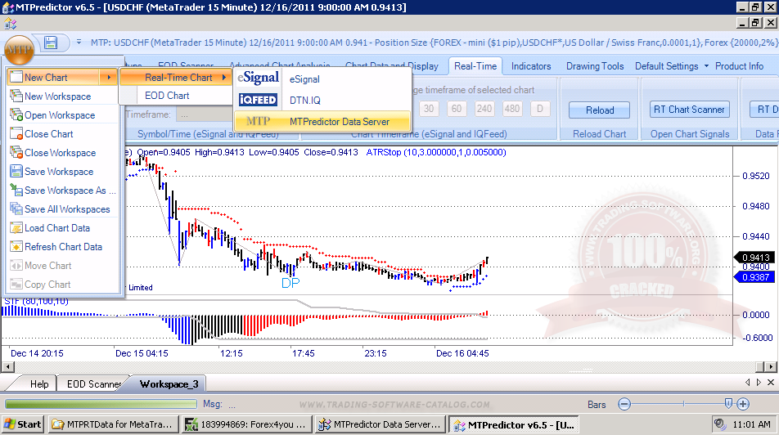779x435 pixels.
Task: Open the RT Chart Scanner
Action: [x=688, y=110]
